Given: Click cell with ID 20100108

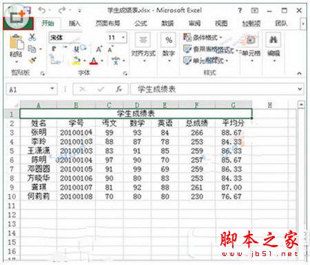Looking at the screenshot, I should (76, 196).
